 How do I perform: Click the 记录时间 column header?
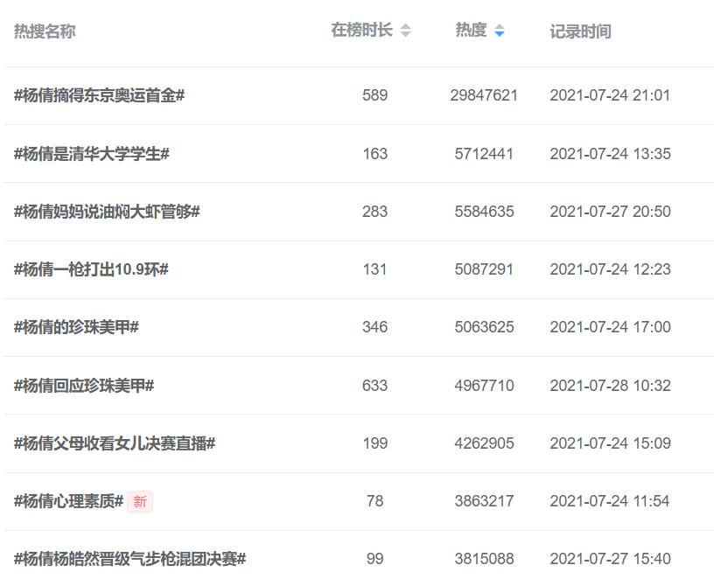click(x=581, y=31)
